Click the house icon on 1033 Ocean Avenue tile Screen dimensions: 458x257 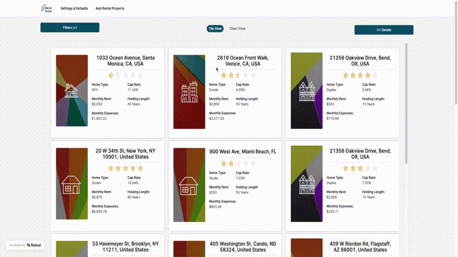pos(71,90)
